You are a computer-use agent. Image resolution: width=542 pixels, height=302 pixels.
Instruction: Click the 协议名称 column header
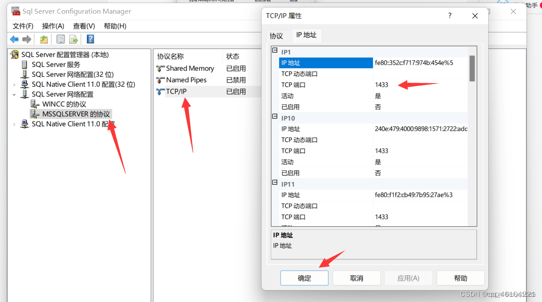(x=188, y=56)
